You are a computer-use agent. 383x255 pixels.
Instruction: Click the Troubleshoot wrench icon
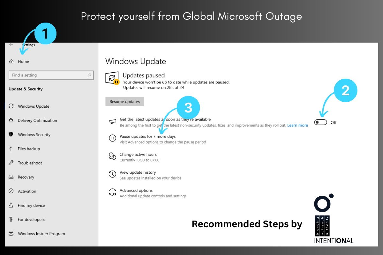click(x=11, y=163)
